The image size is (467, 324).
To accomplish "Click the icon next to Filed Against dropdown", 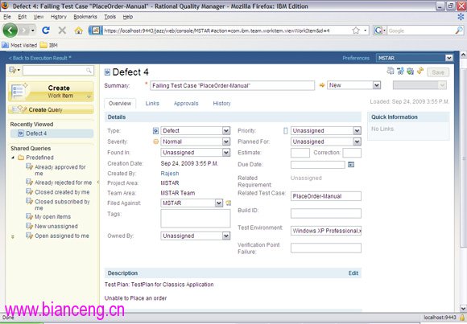I will (x=228, y=203).
